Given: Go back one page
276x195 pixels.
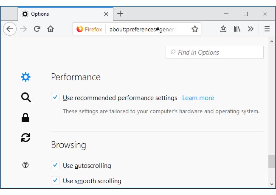Looking at the screenshot, I should tap(10, 29).
